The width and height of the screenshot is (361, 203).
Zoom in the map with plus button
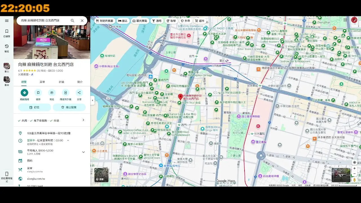(x=355, y=168)
